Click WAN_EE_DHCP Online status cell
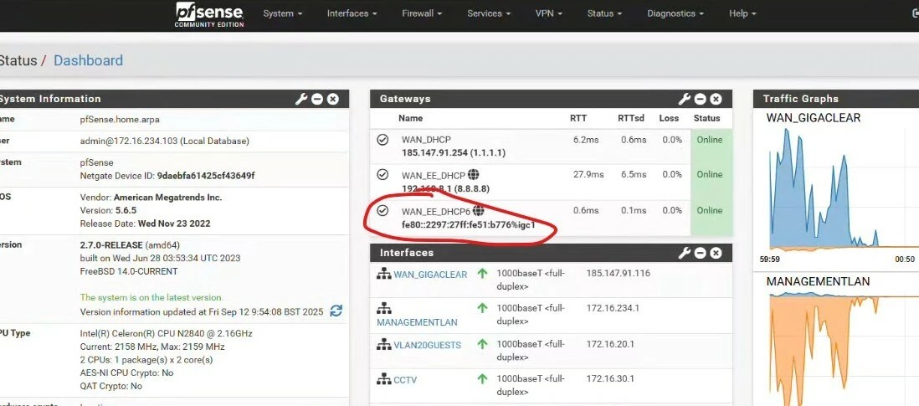Screen dimensions: 919x406 [711, 182]
